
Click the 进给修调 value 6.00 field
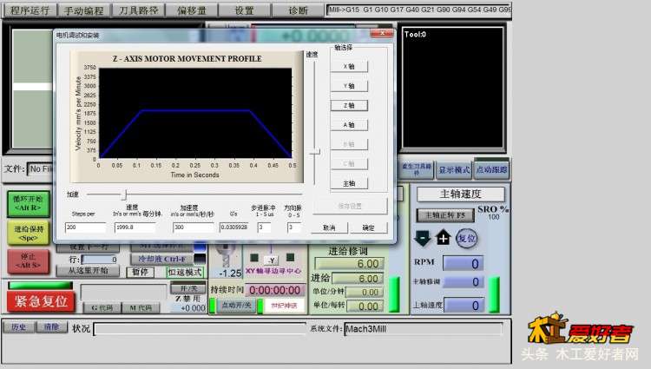click(x=350, y=264)
